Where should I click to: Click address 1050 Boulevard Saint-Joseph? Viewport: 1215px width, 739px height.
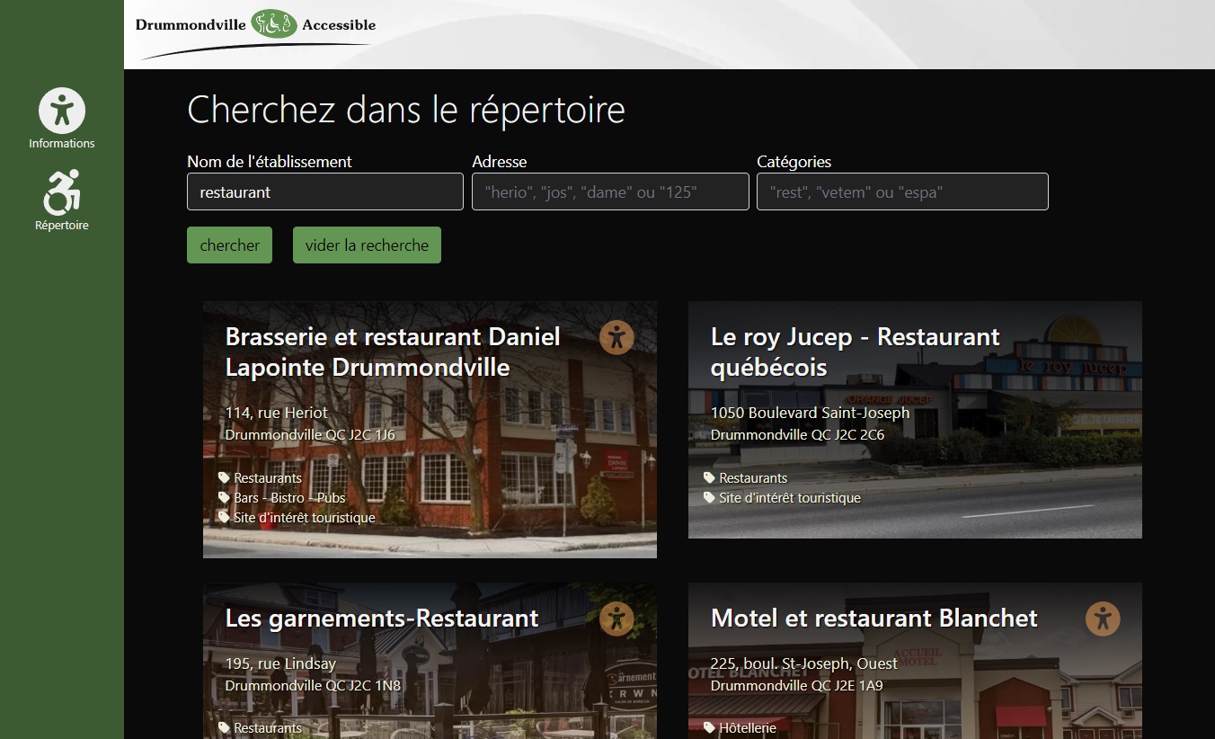(810, 413)
